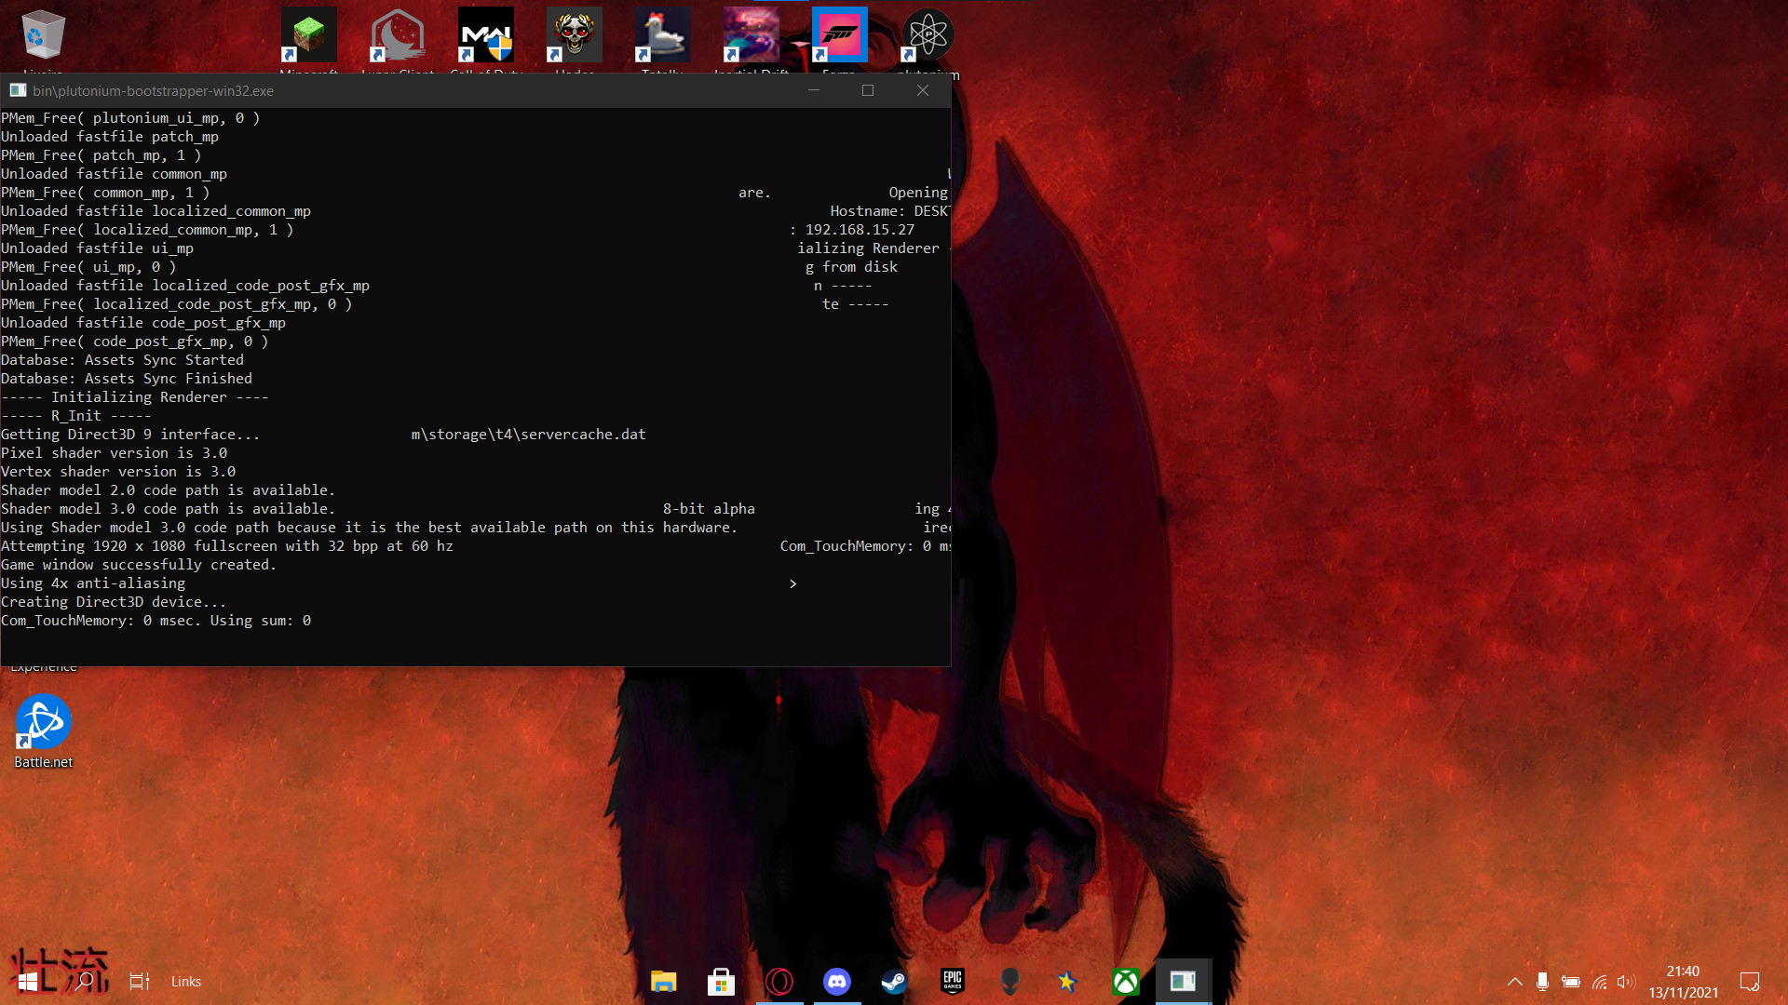Screen dimensions: 1788x1005
Task: Close the plutonium bootstrapper console window
Action: pyautogui.click(x=923, y=90)
